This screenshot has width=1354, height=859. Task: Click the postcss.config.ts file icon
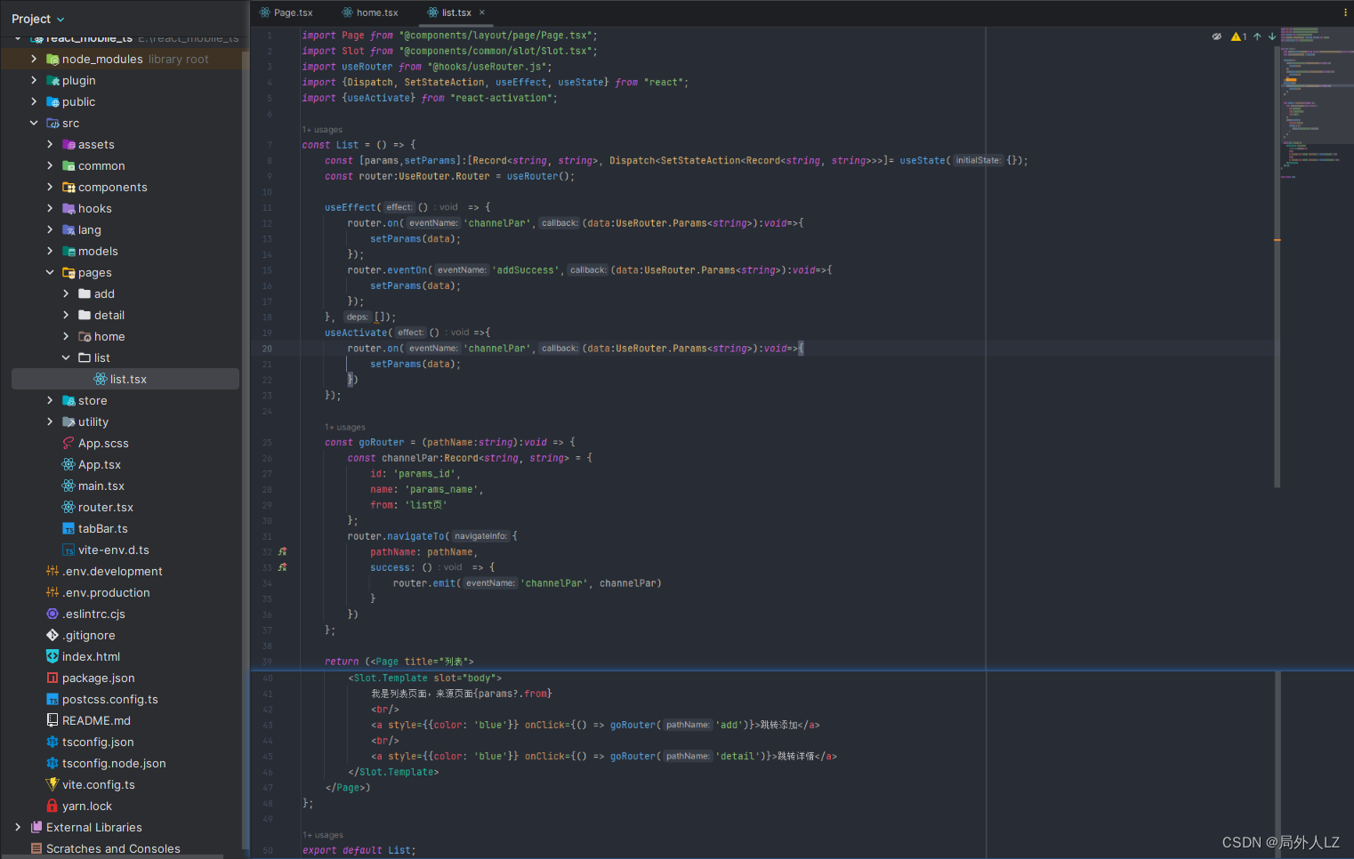pos(52,699)
